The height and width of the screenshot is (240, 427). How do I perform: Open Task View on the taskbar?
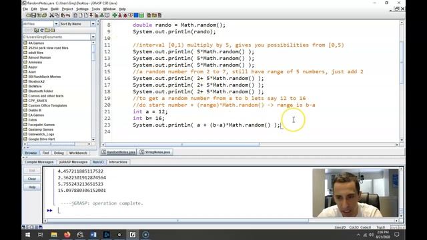tap(41, 234)
